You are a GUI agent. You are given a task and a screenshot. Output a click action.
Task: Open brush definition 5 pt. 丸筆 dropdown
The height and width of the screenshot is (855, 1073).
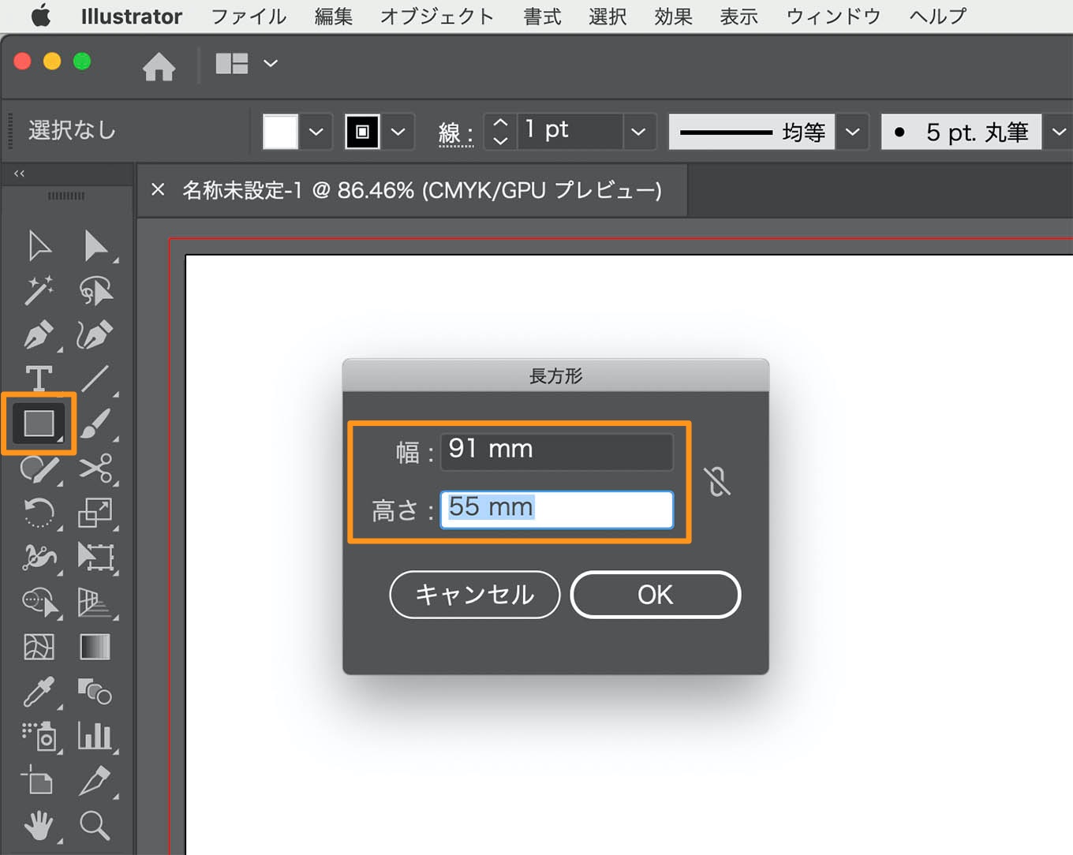click(1060, 132)
